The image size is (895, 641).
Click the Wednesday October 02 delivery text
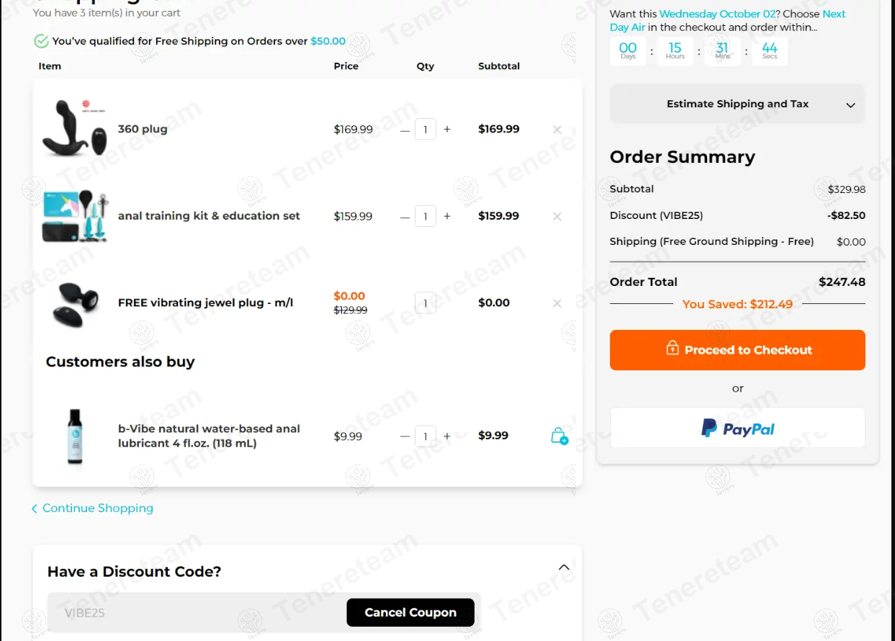click(x=717, y=14)
